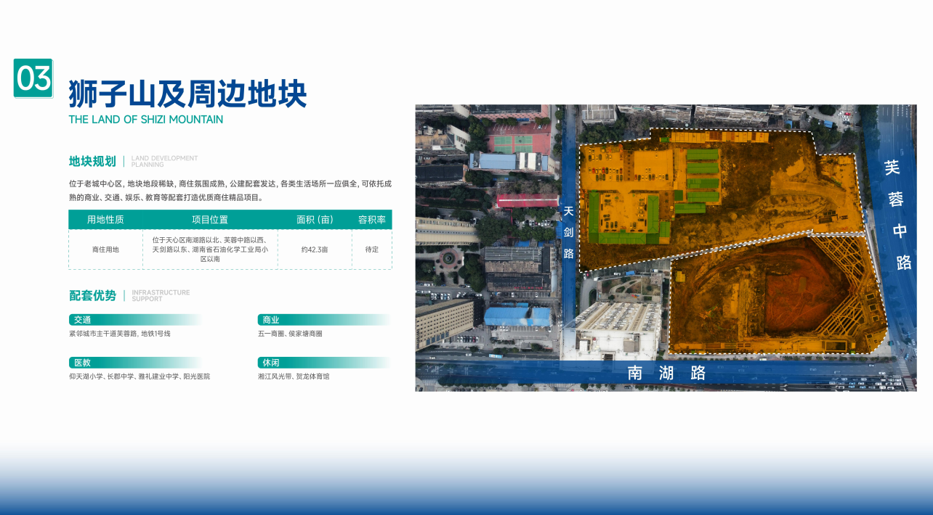Click the 约42.3亩 area cell
Screen dimensions: 933x515
tap(315, 250)
